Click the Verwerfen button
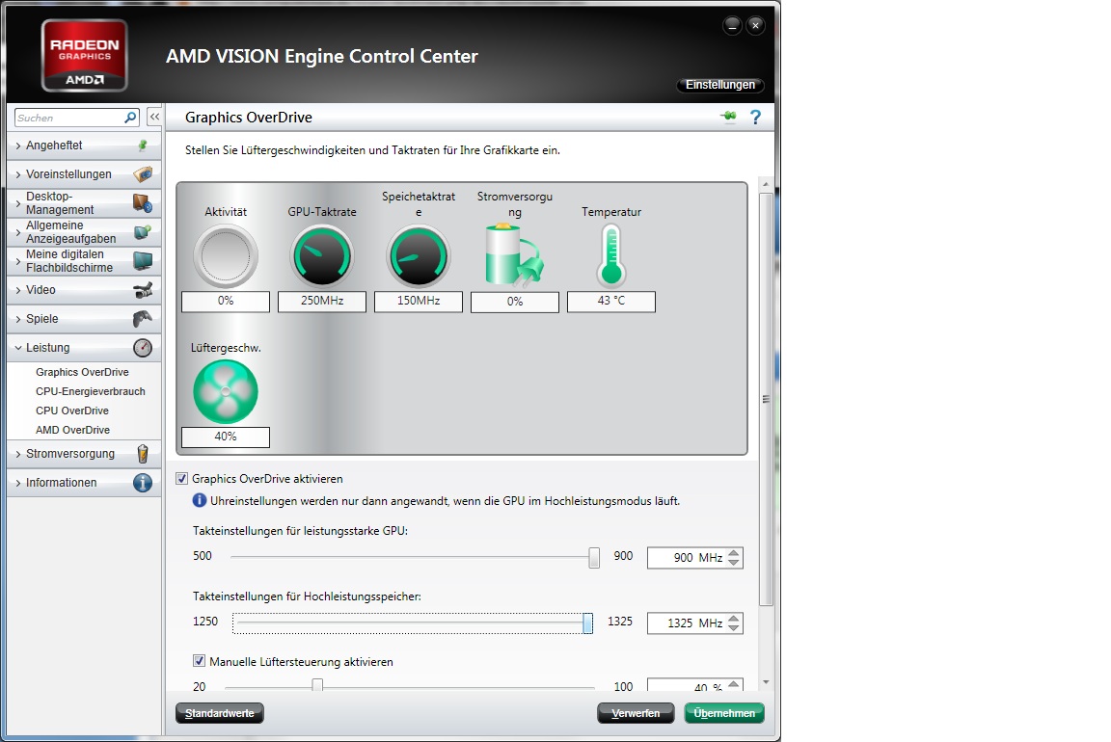The image size is (1111, 742). coord(636,713)
